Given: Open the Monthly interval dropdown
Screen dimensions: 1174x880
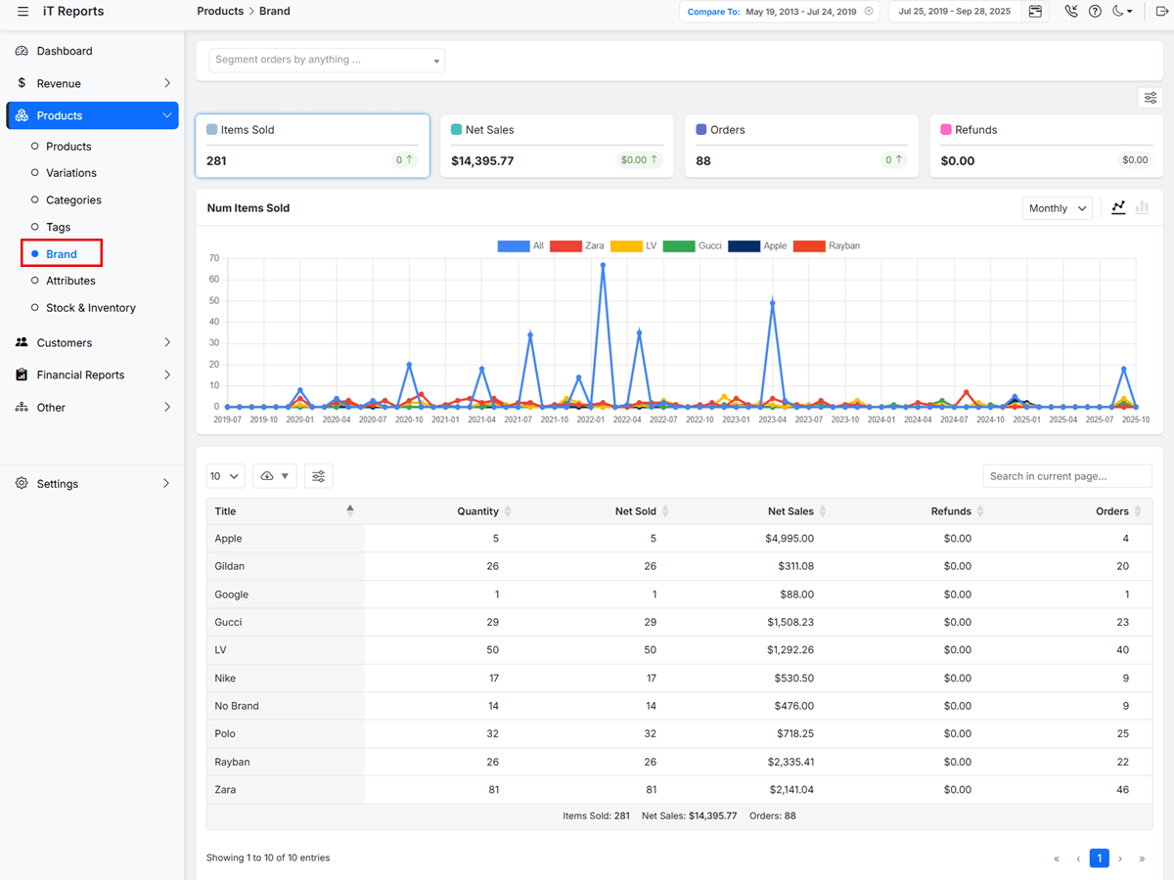Looking at the screenshot, I should [1057, 208].
